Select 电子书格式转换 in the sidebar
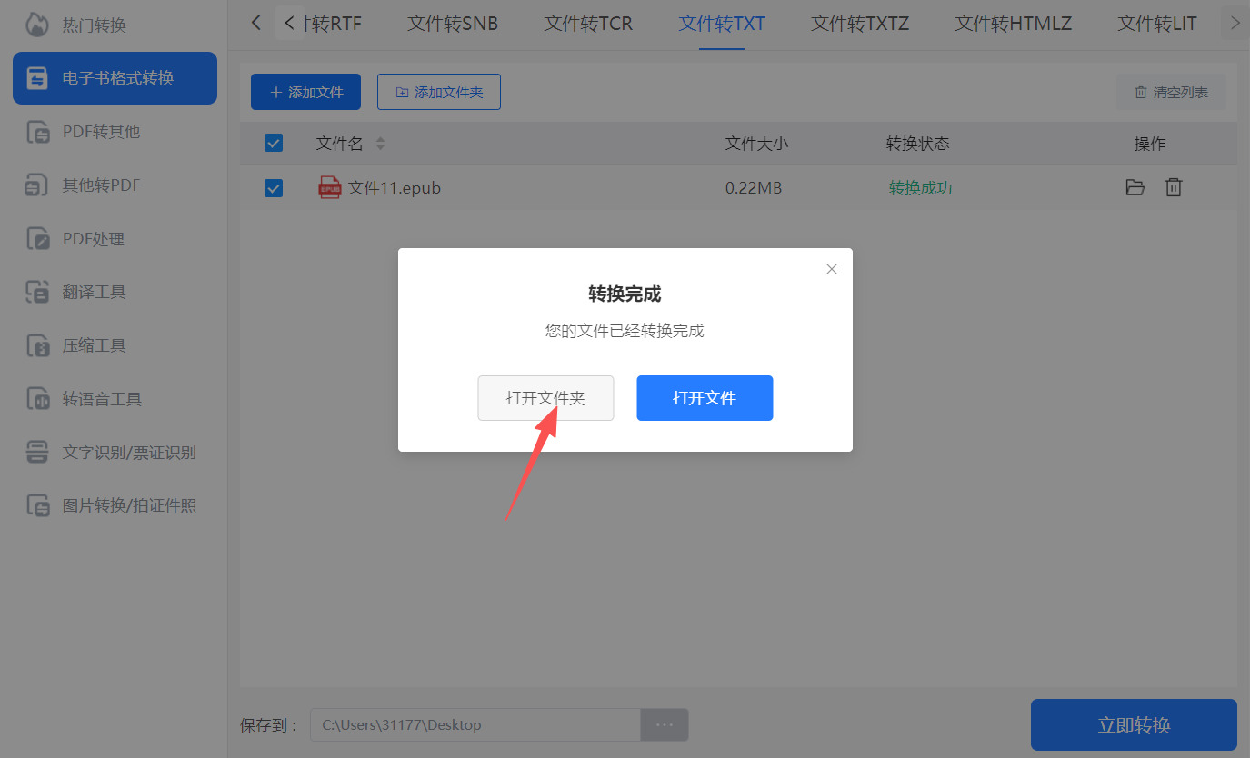The width and height of the screenshot is (1250, 758). coord(115,78)
